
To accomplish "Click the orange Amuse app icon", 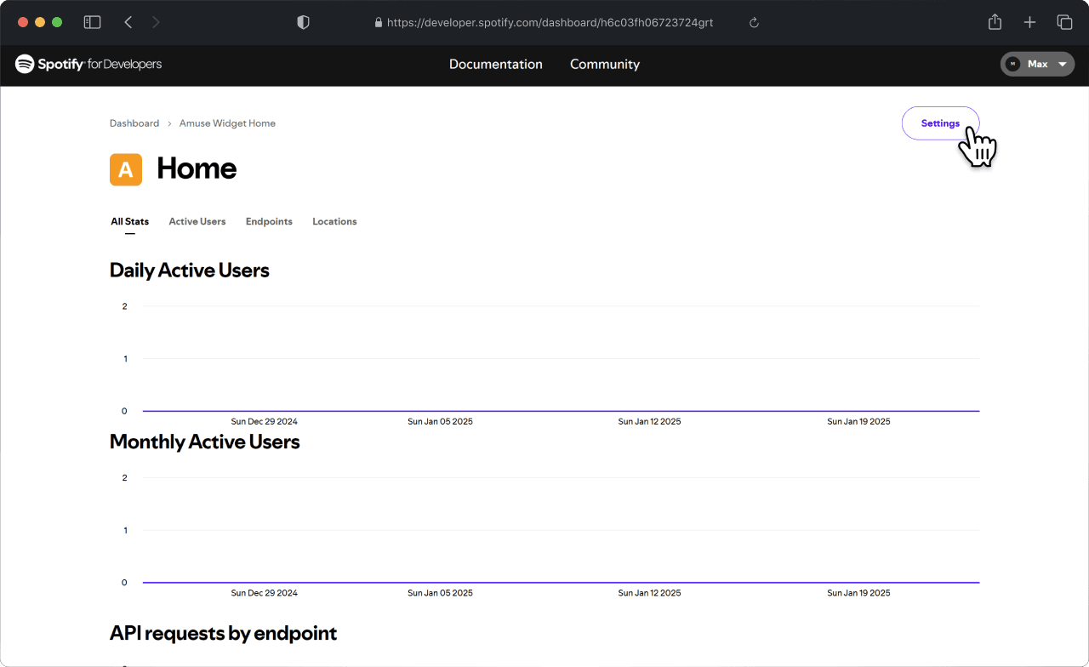I will point(126,169).
